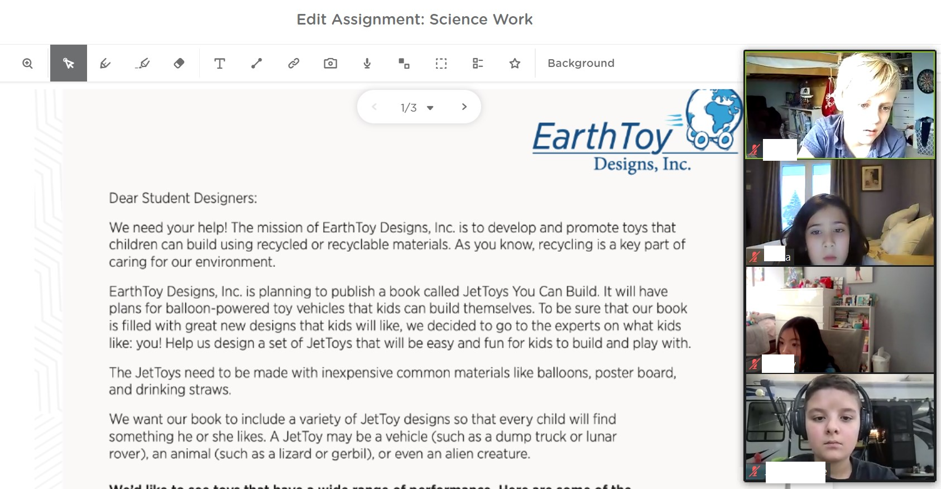Screen dimensions: 941x489
Task: Add an audio recording with the microphone
Action: pyautogui.click(x=367, y=64)
